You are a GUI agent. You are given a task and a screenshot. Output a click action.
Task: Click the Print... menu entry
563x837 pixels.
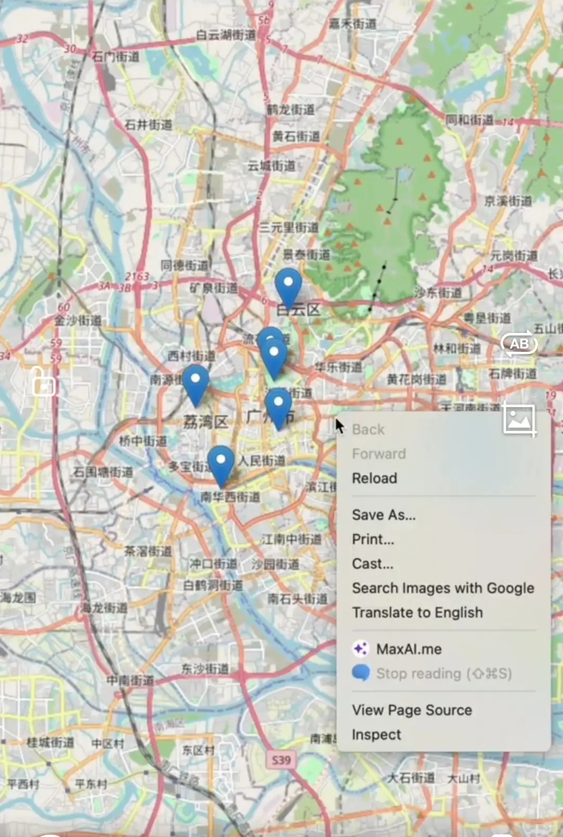tap(373, 539)
